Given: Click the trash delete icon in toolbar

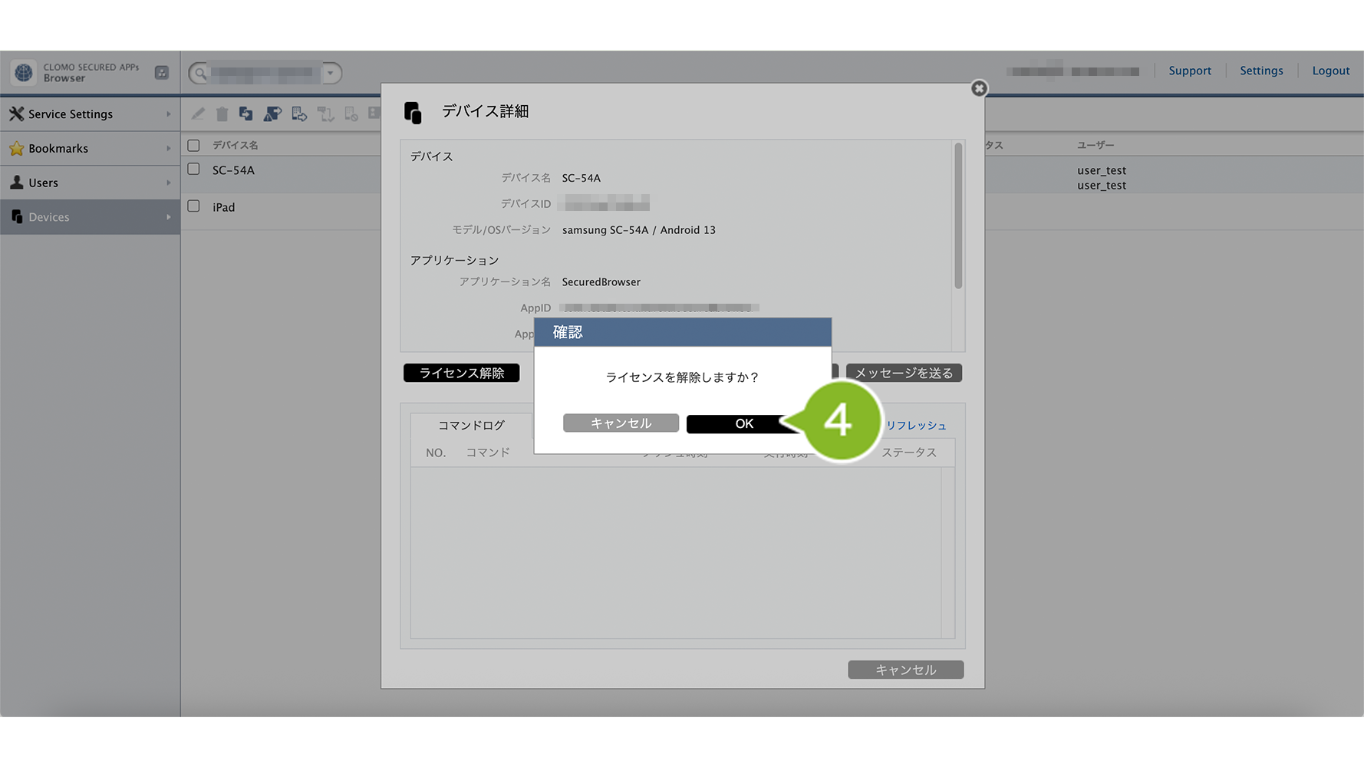Looking at the screenshot, I should (x=222, y=114).
